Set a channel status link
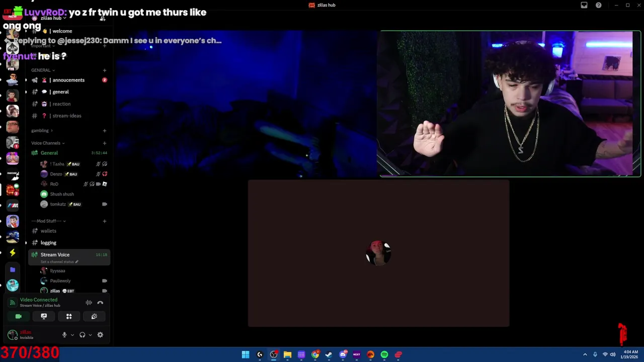The height and width of the screenshot is (362, 644). click(59, 262)
